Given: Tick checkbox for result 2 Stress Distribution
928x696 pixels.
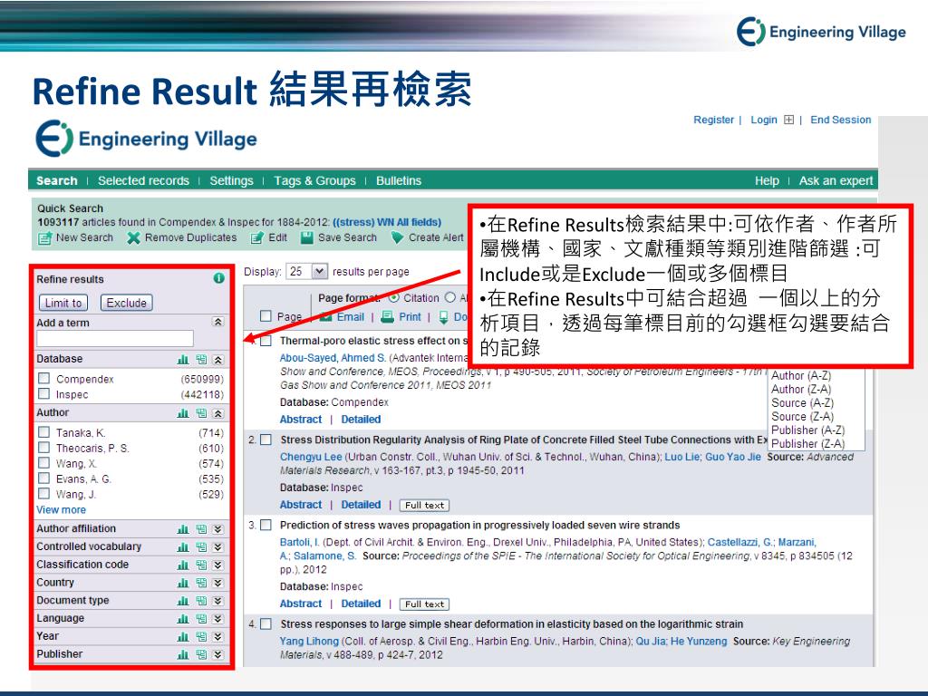Looking at the screenshot, I should click(x=266, y=440).
